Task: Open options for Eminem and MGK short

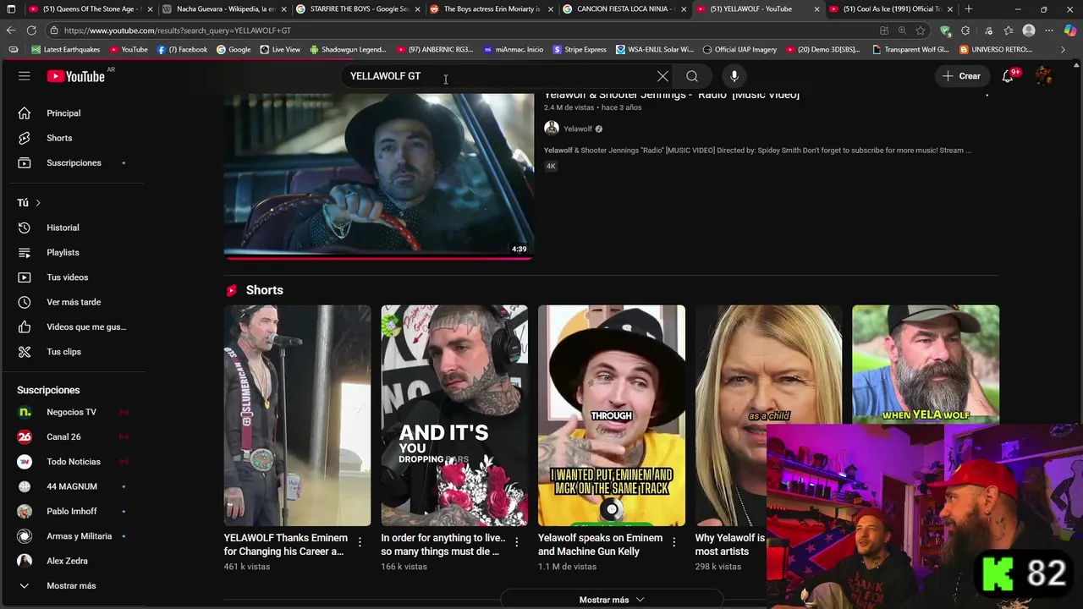Action: tap(674, 542)
